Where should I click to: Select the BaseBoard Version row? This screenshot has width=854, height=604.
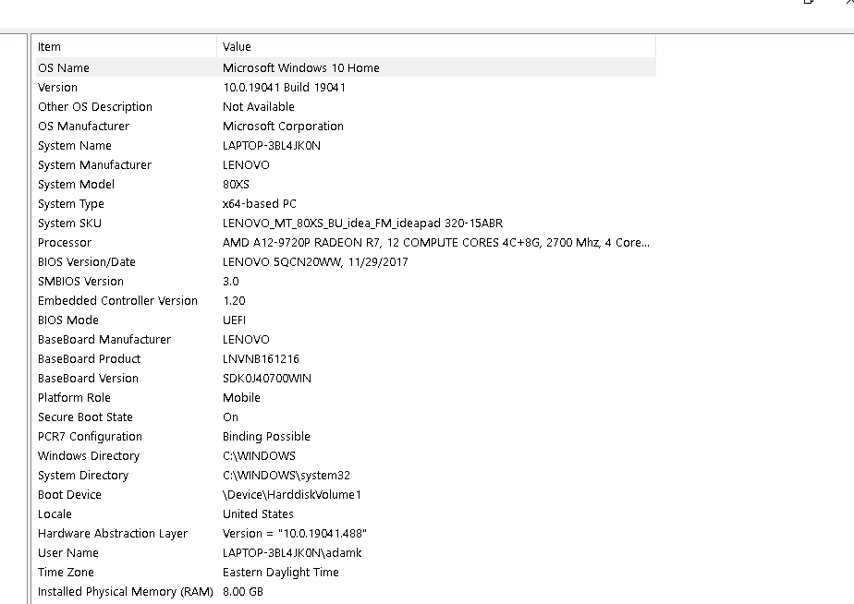click(346, 379)
